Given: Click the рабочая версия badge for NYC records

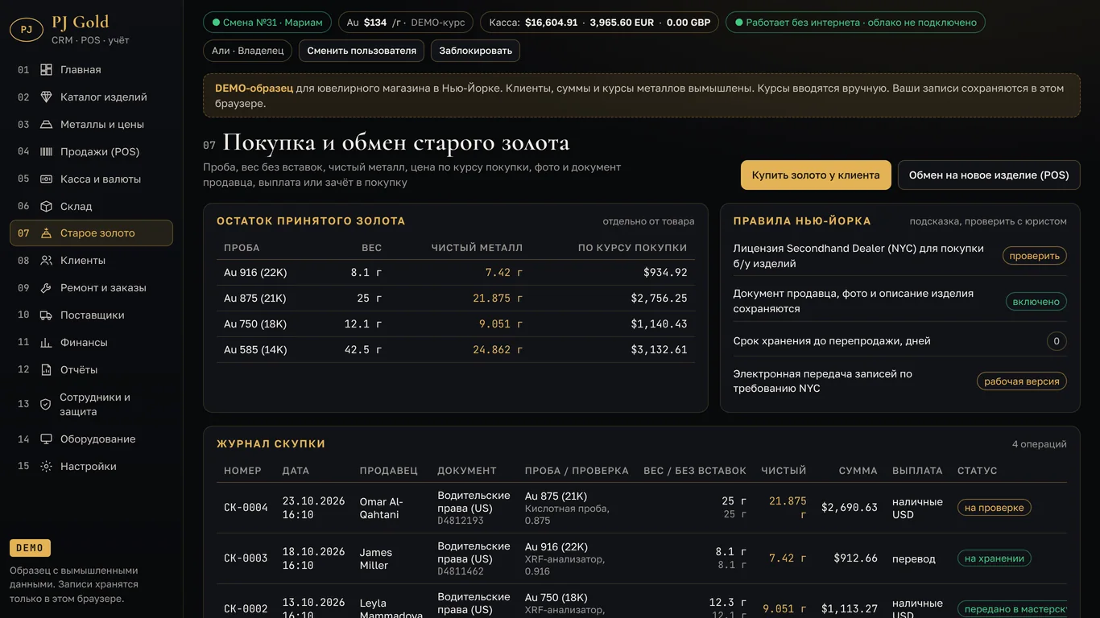Looking at the screenshot, I should (1022, 381).
